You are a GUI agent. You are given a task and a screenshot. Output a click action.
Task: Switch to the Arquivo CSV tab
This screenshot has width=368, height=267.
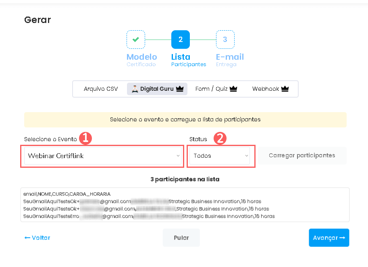tap(100, 89)
